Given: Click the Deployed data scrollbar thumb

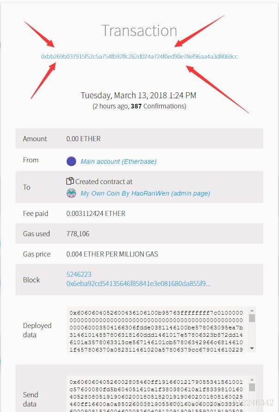Looking at the screenshot, I should click(252, 318).
